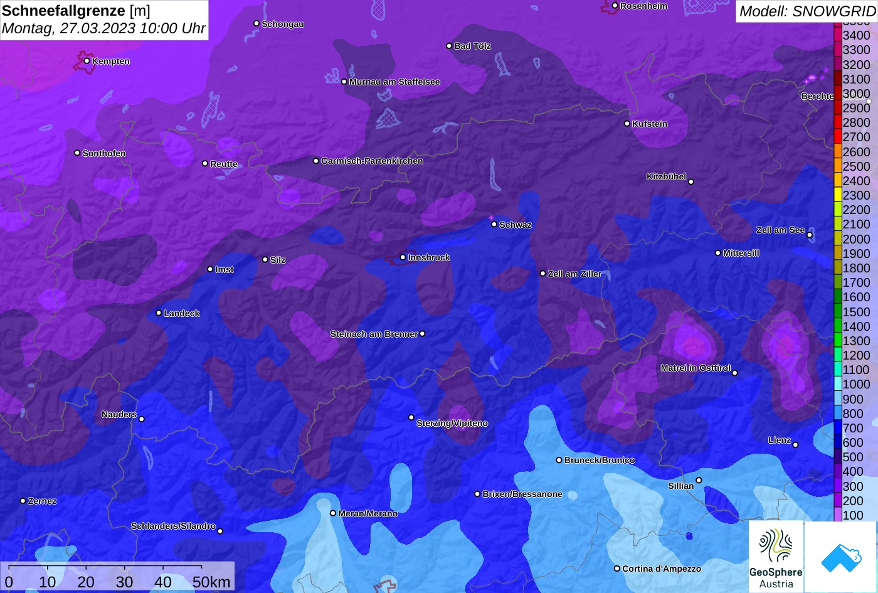Click the Landeck location dot
Screen dimensions: 878x593
[159, 313]
